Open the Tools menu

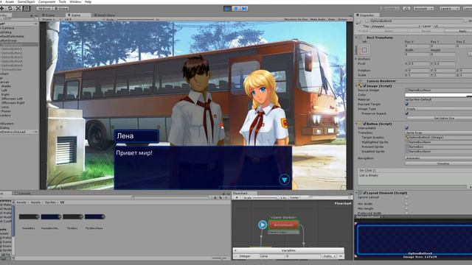[x=62, y=1]
